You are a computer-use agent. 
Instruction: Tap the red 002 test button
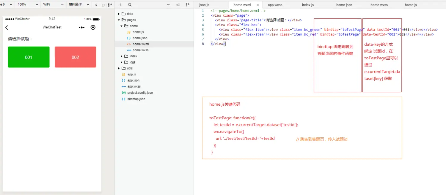tap(75, 57)
